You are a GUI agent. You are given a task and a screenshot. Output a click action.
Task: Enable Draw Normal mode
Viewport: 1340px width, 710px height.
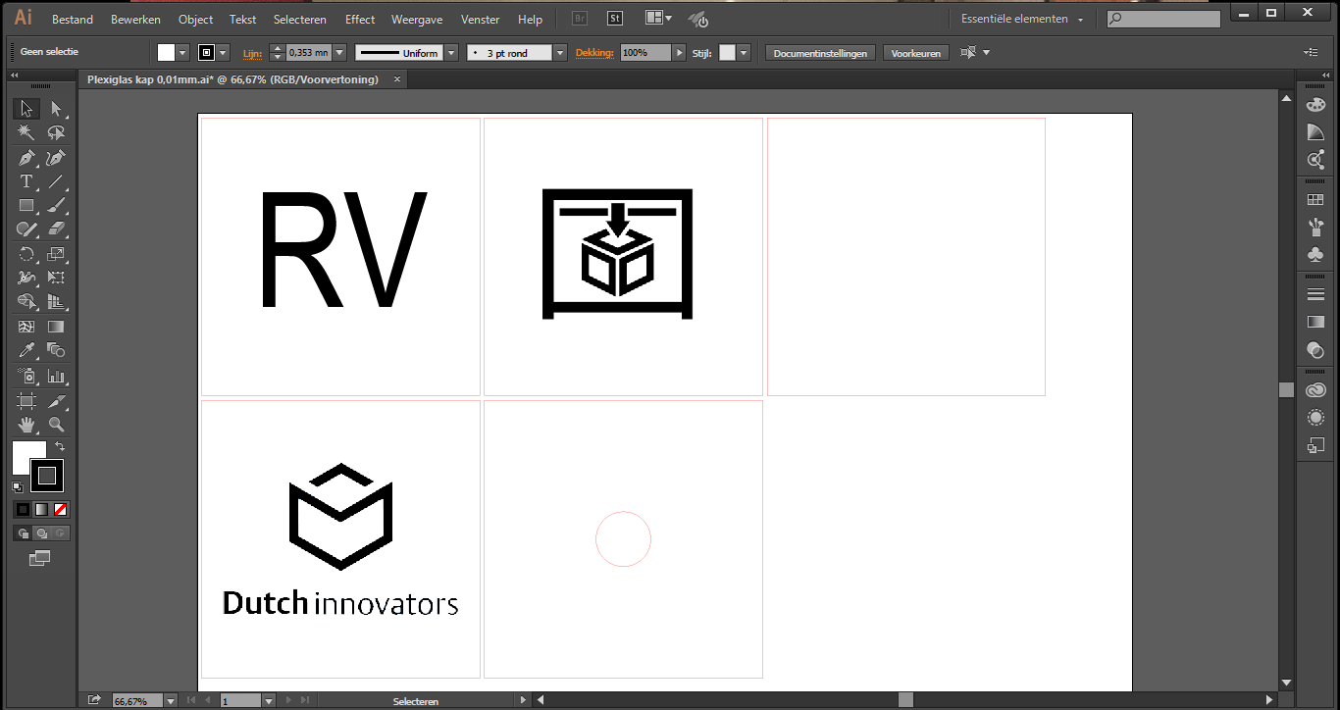point(23,533)
